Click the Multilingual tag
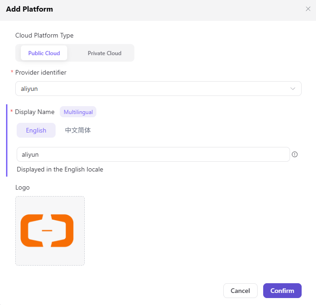 coord(78,112)
